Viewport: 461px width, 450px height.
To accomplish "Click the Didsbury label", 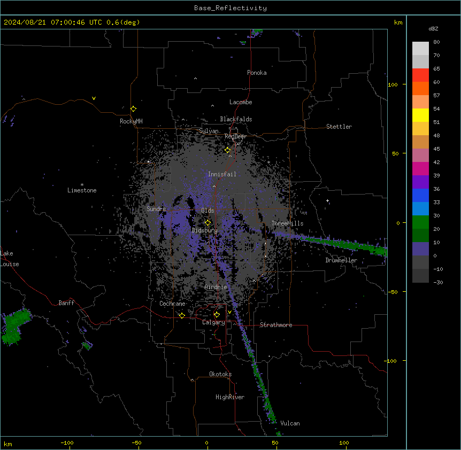I will click(x=205, y=230).
